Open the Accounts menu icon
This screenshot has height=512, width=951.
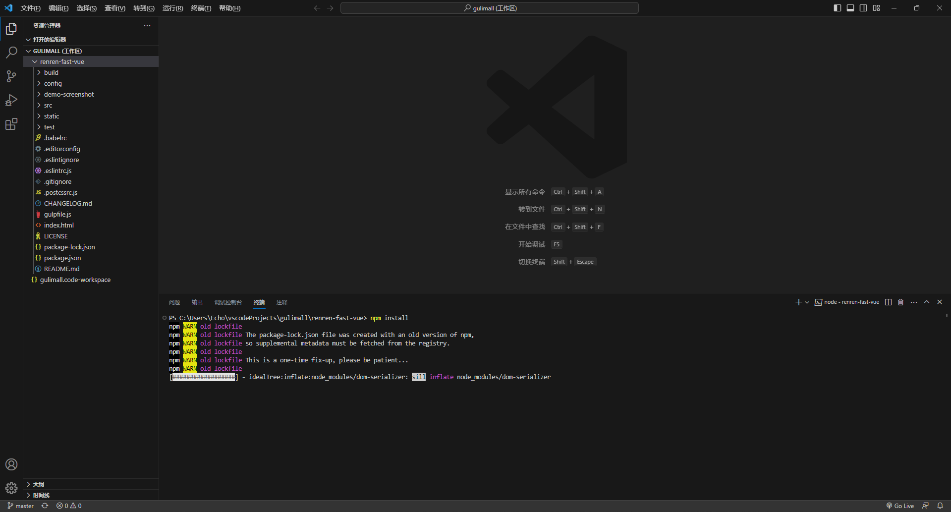pyautogui.click(x=11, y=464)
